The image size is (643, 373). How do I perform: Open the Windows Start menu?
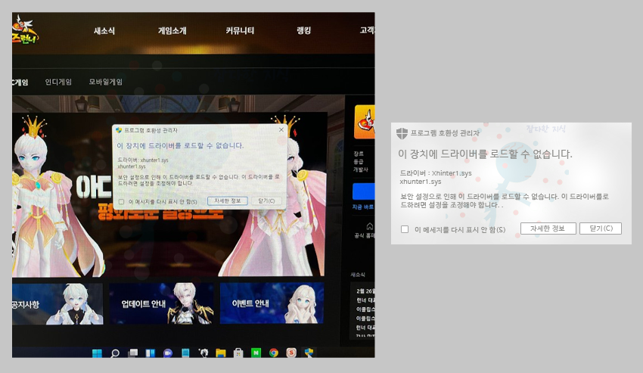pos(97,353)
